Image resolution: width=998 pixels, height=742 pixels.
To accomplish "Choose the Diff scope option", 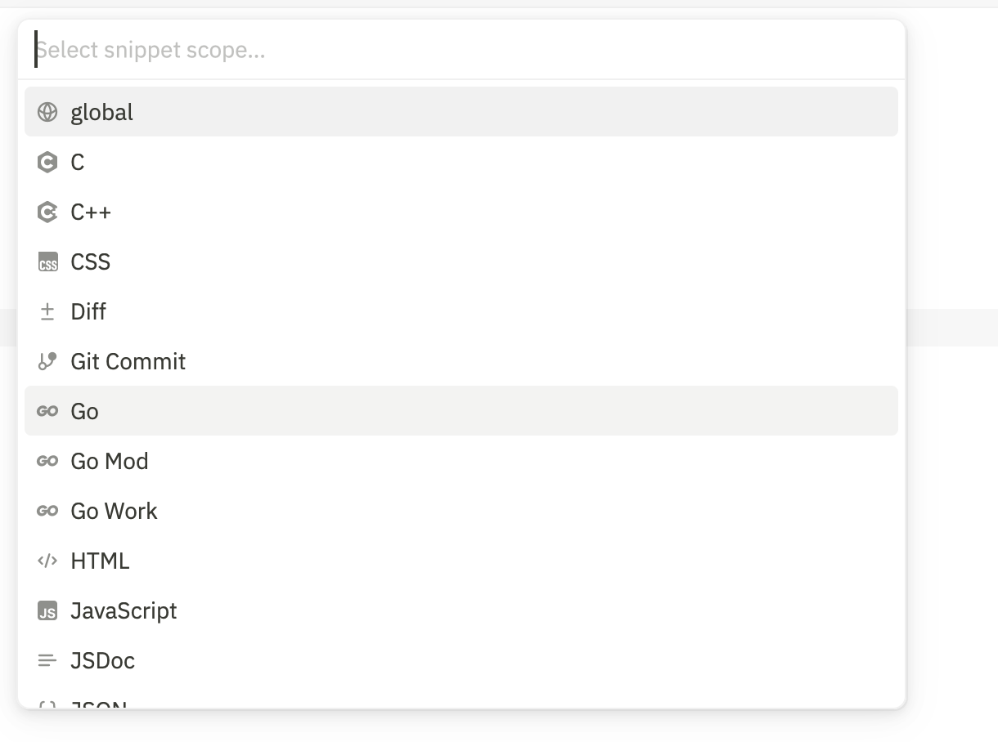I will [88, 312].
